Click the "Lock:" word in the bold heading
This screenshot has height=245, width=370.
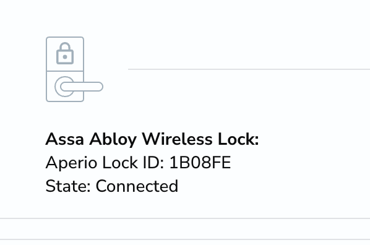pyautogui.click(x=238, y=139)
